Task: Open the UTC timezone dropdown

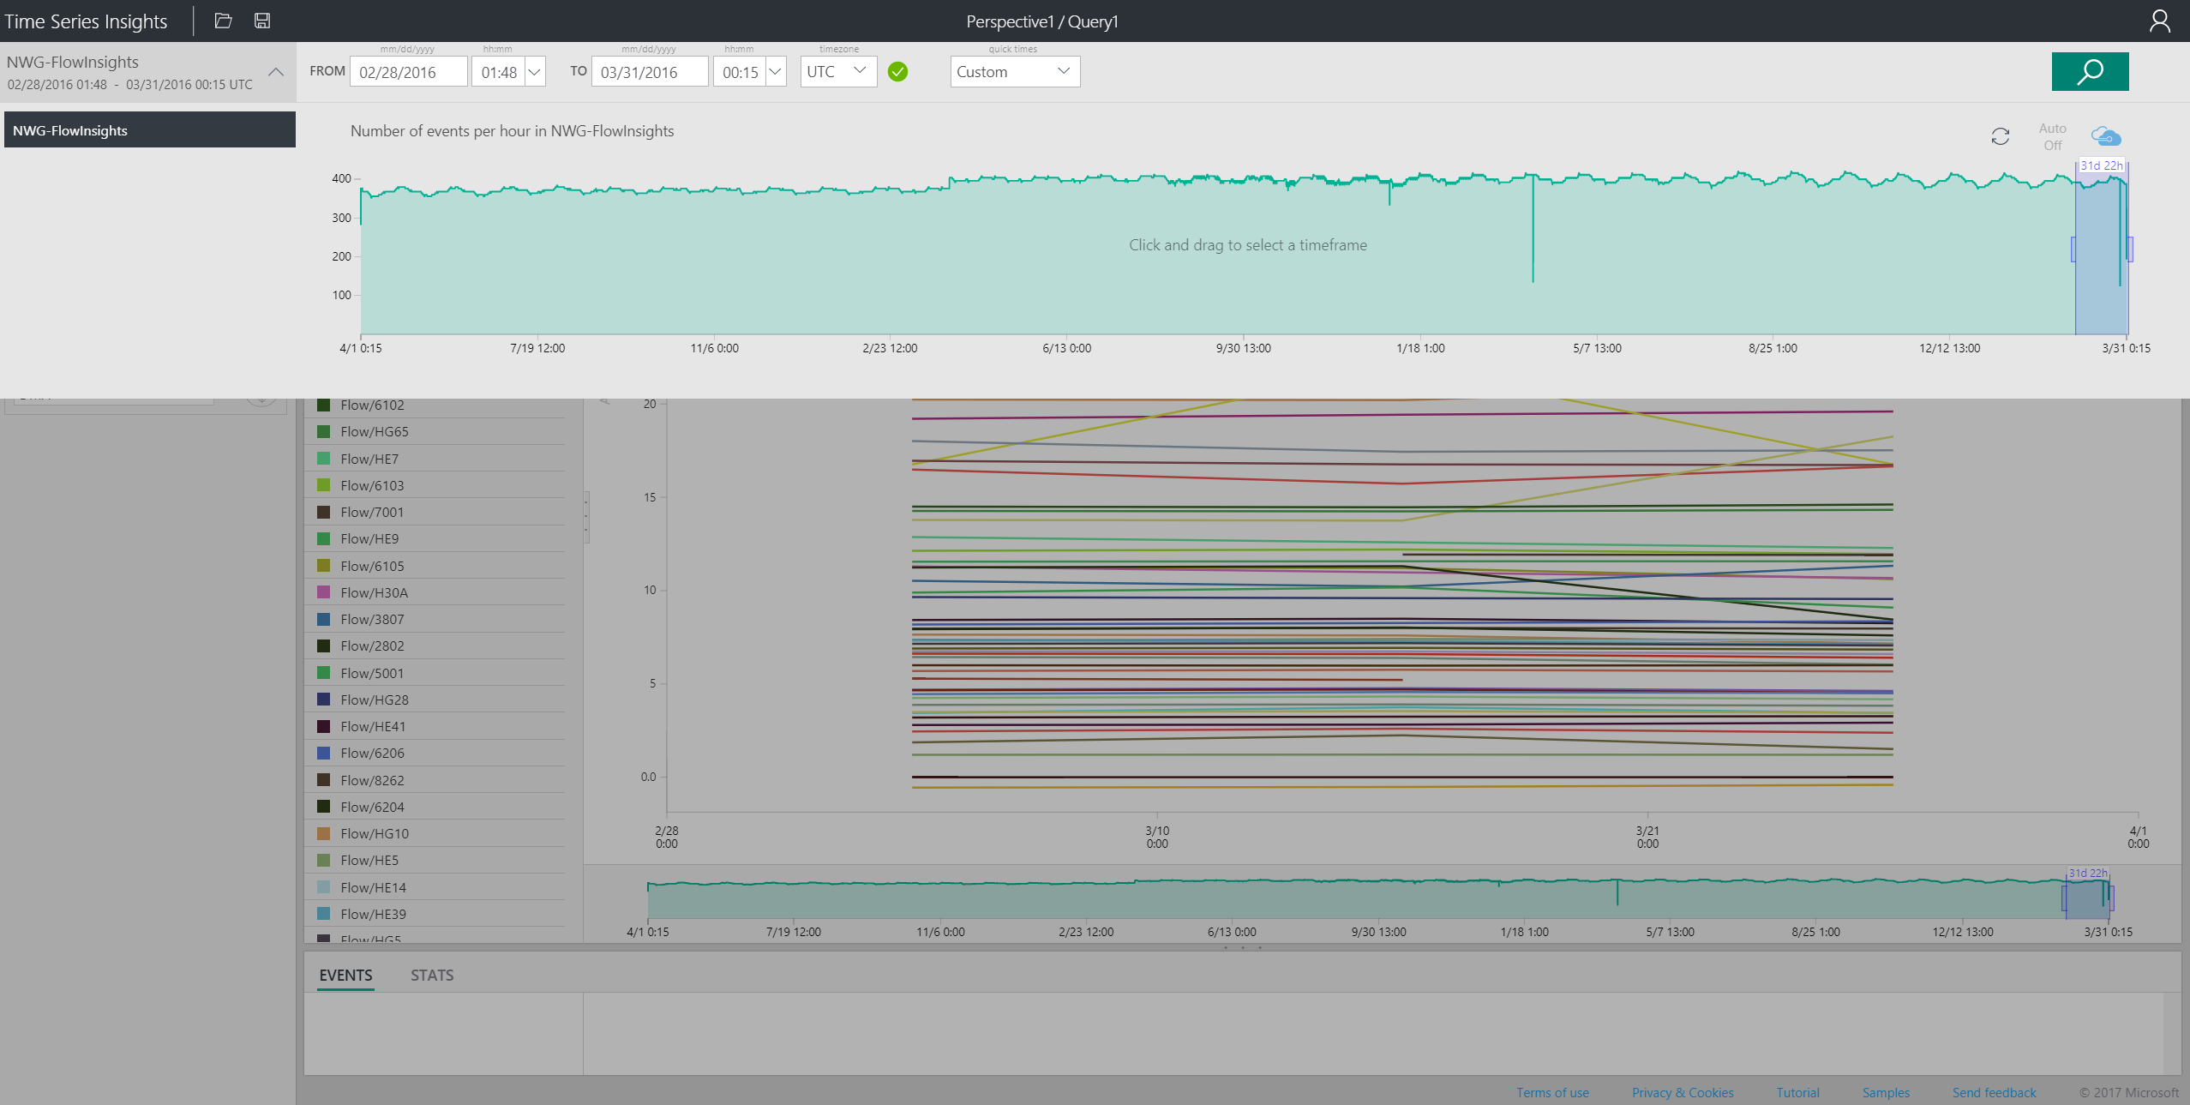Action: pos(838,71)
